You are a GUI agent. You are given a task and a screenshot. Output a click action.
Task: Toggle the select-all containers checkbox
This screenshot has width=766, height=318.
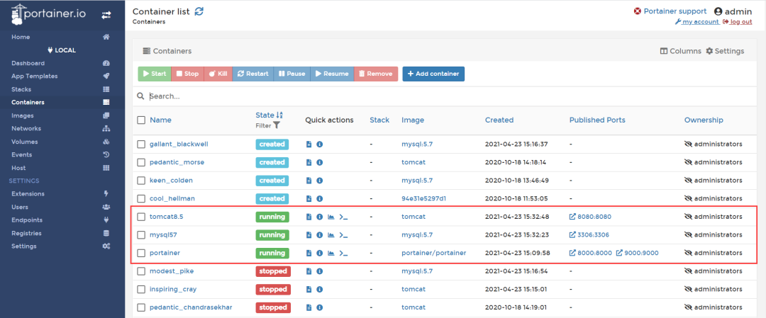tap(141, 120)
